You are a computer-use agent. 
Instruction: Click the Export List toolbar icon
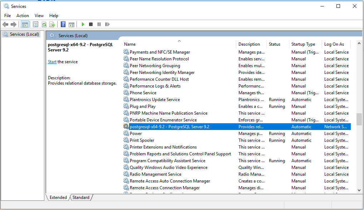52,24
